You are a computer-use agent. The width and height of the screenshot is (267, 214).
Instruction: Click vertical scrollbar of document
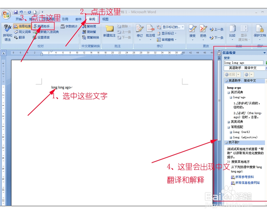point(219,101)
